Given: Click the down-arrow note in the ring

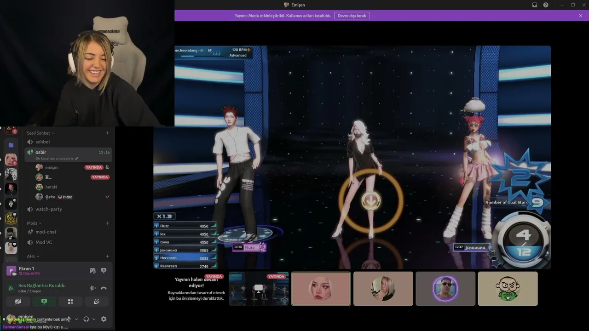Looking at the screenshot, I should coord(371,200).
